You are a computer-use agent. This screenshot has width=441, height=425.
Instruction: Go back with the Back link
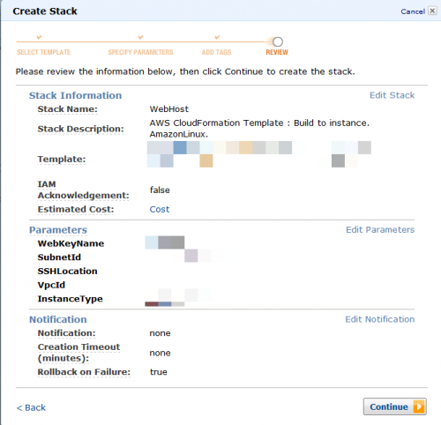[31, 407]
